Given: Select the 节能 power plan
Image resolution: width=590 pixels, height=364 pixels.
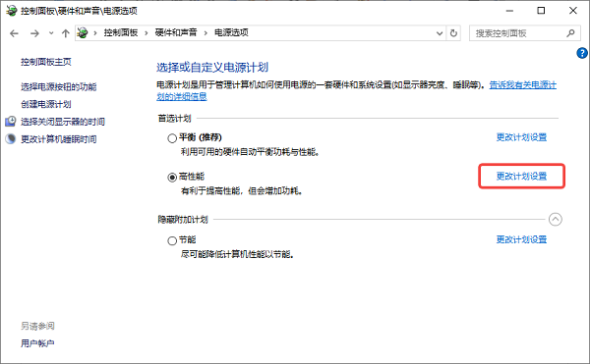Looking at the screenshot, I should (x=172, y=240).
